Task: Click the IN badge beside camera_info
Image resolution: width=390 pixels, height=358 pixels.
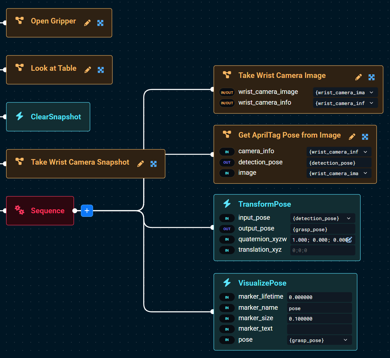Action: [x=227, y=152]
